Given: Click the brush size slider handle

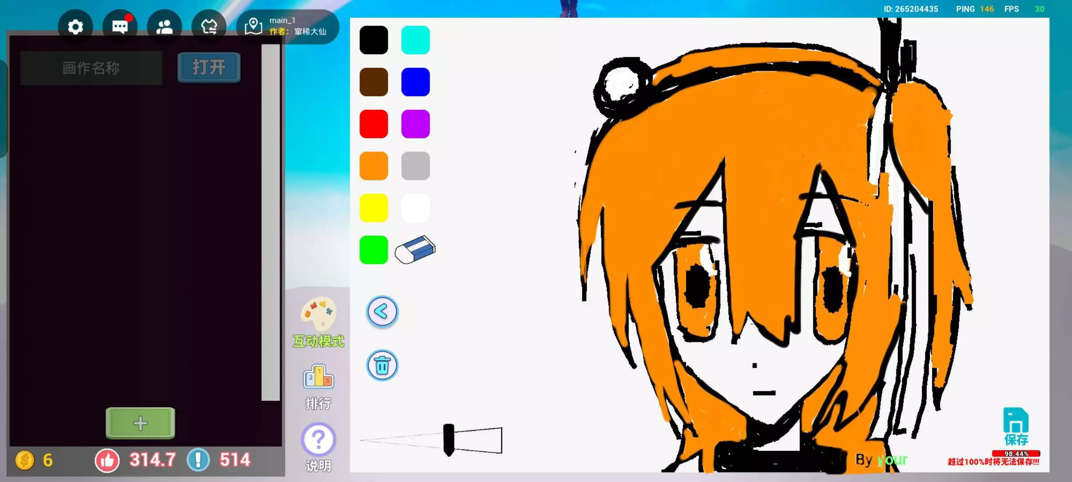Looking at the screenshot, I should [x=448, y=440].
